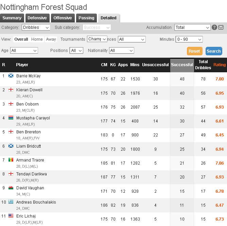The image size is (227, 226).
Task: Click Eric Lichaj's USA flag icon
Action: click(11, 216)
